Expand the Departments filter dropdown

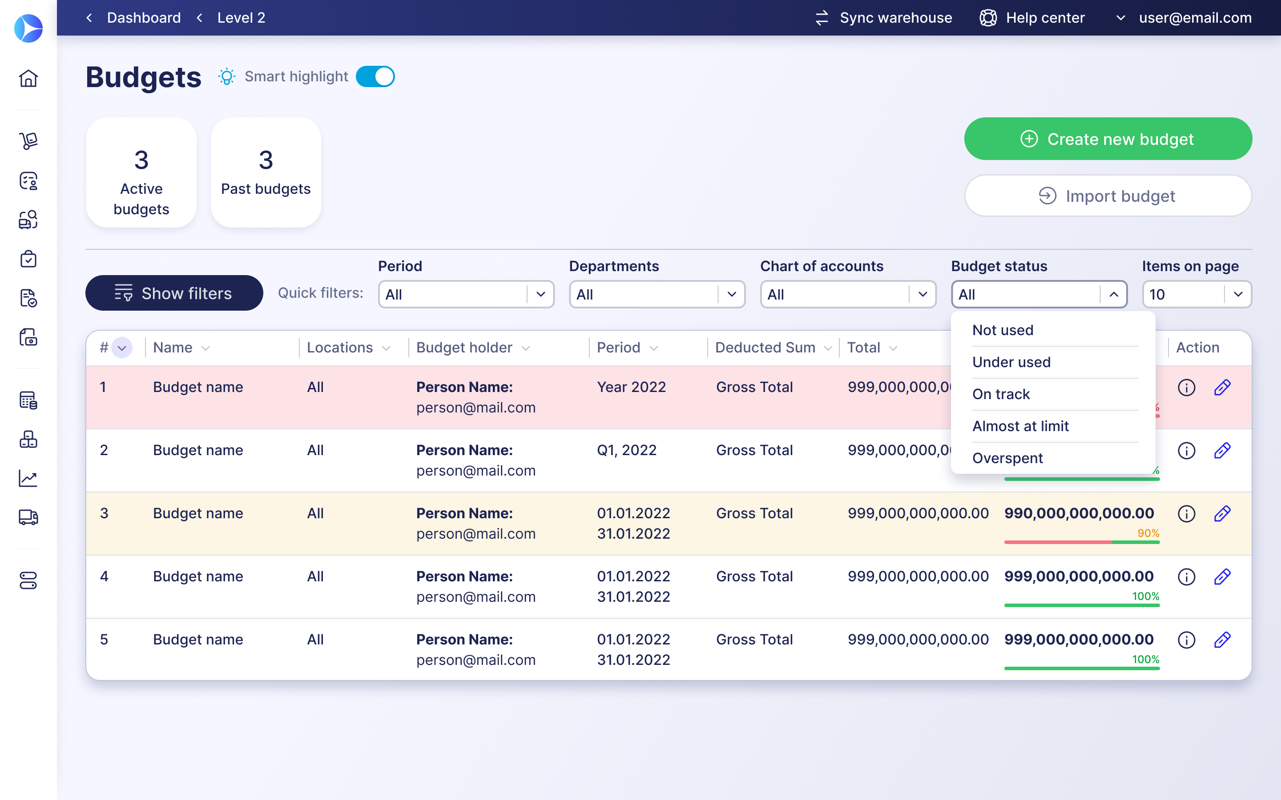coord(657,294)
